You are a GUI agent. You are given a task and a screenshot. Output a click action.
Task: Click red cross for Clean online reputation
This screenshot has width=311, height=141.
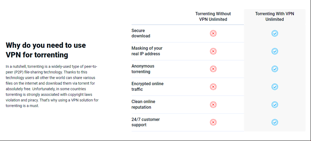click(x=213, y=104)
